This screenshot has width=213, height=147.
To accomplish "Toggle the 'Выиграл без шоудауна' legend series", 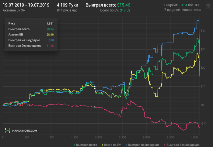I will 182,145.
